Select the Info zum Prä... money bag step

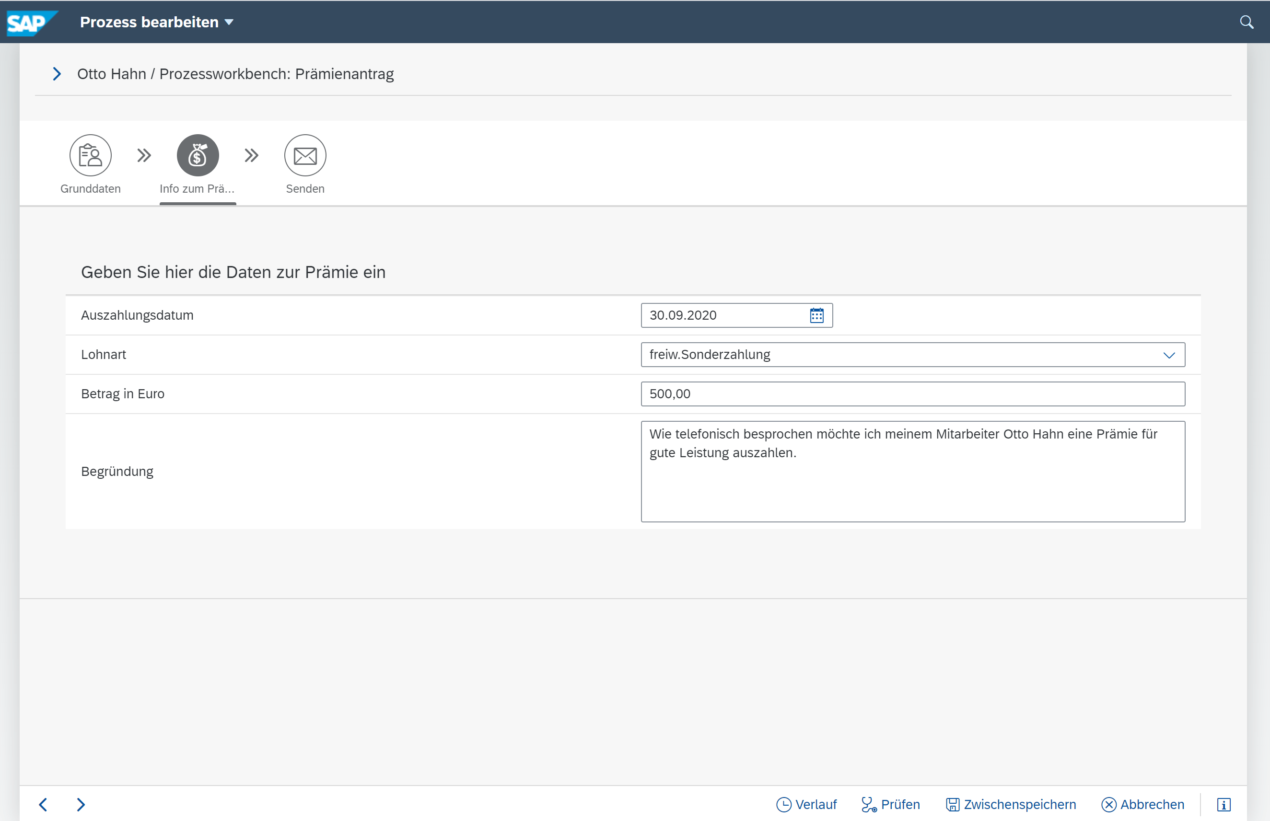click(198, 155)
